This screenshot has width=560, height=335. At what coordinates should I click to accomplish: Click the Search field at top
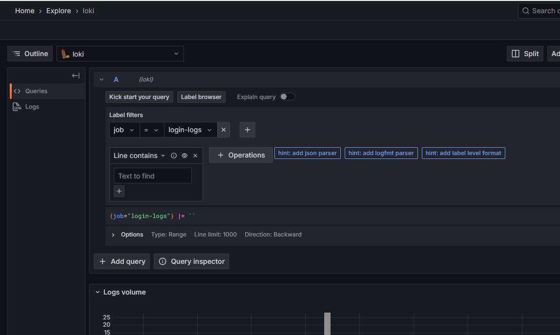pyautogui.click(x=539, y=11)
